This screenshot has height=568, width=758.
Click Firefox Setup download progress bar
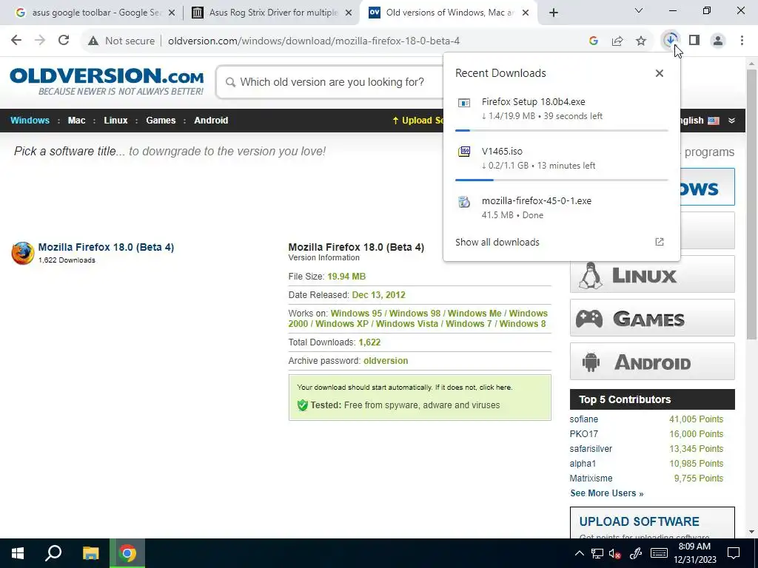[562, 130]
